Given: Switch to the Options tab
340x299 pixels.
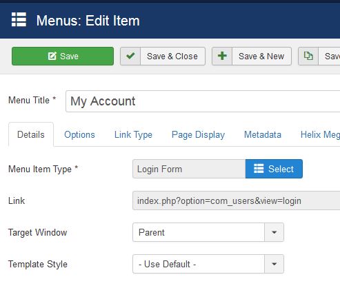Looking at the screenshot, I should [79, 134].
